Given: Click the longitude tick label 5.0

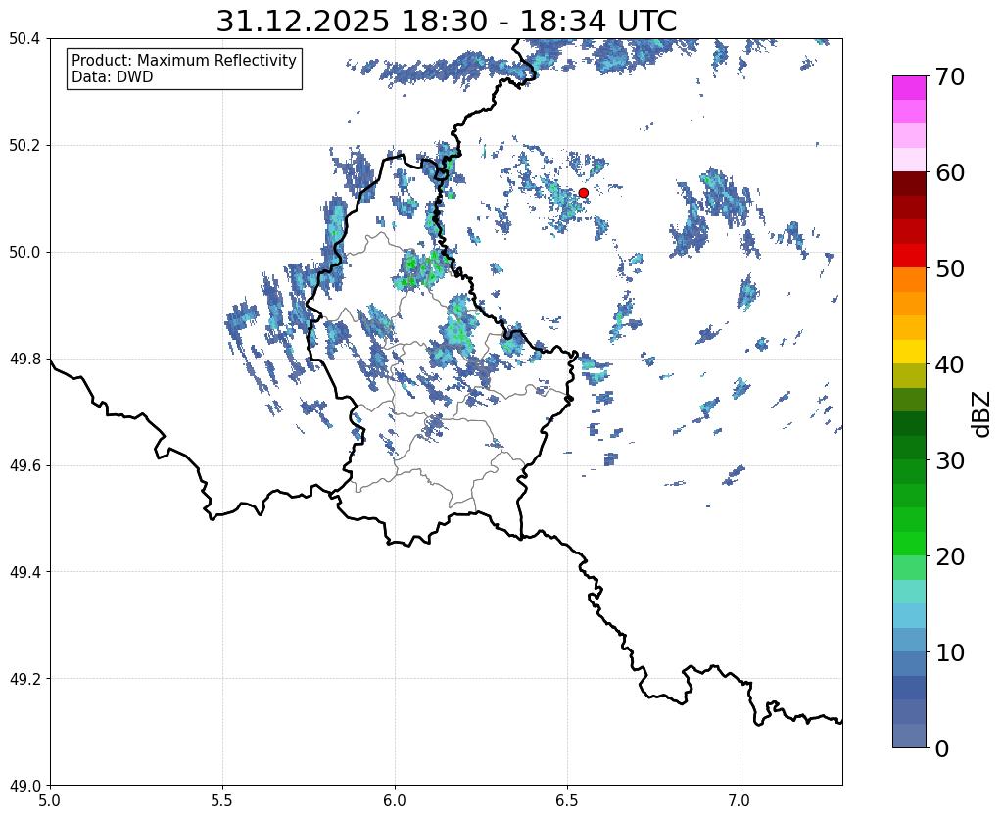Looking at the screenshot, I should 50,800.
